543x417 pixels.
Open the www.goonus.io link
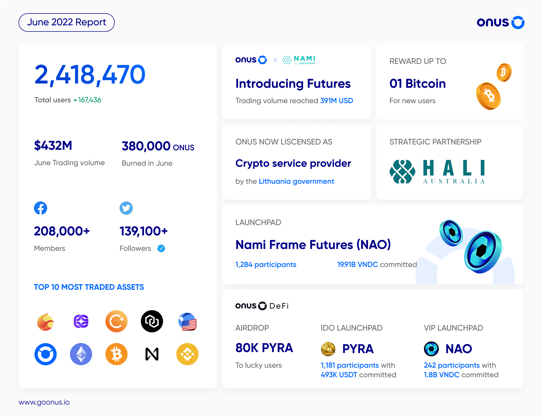[x=44, y=402]
